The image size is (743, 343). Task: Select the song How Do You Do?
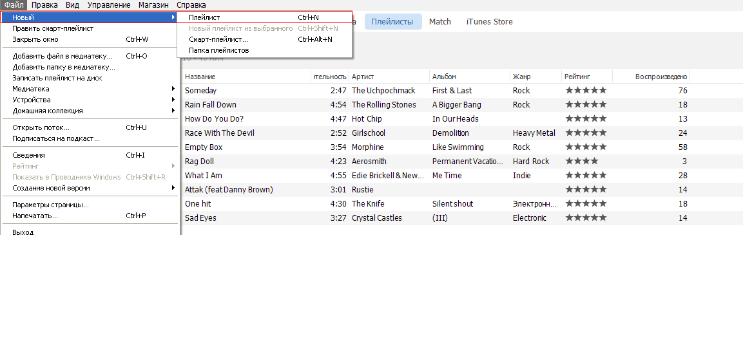tap(214, 119)
